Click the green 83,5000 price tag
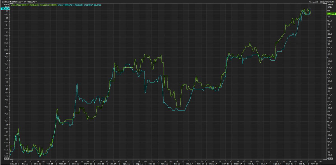The width and height of the screenshot is (336, 165). pos(331,13)
